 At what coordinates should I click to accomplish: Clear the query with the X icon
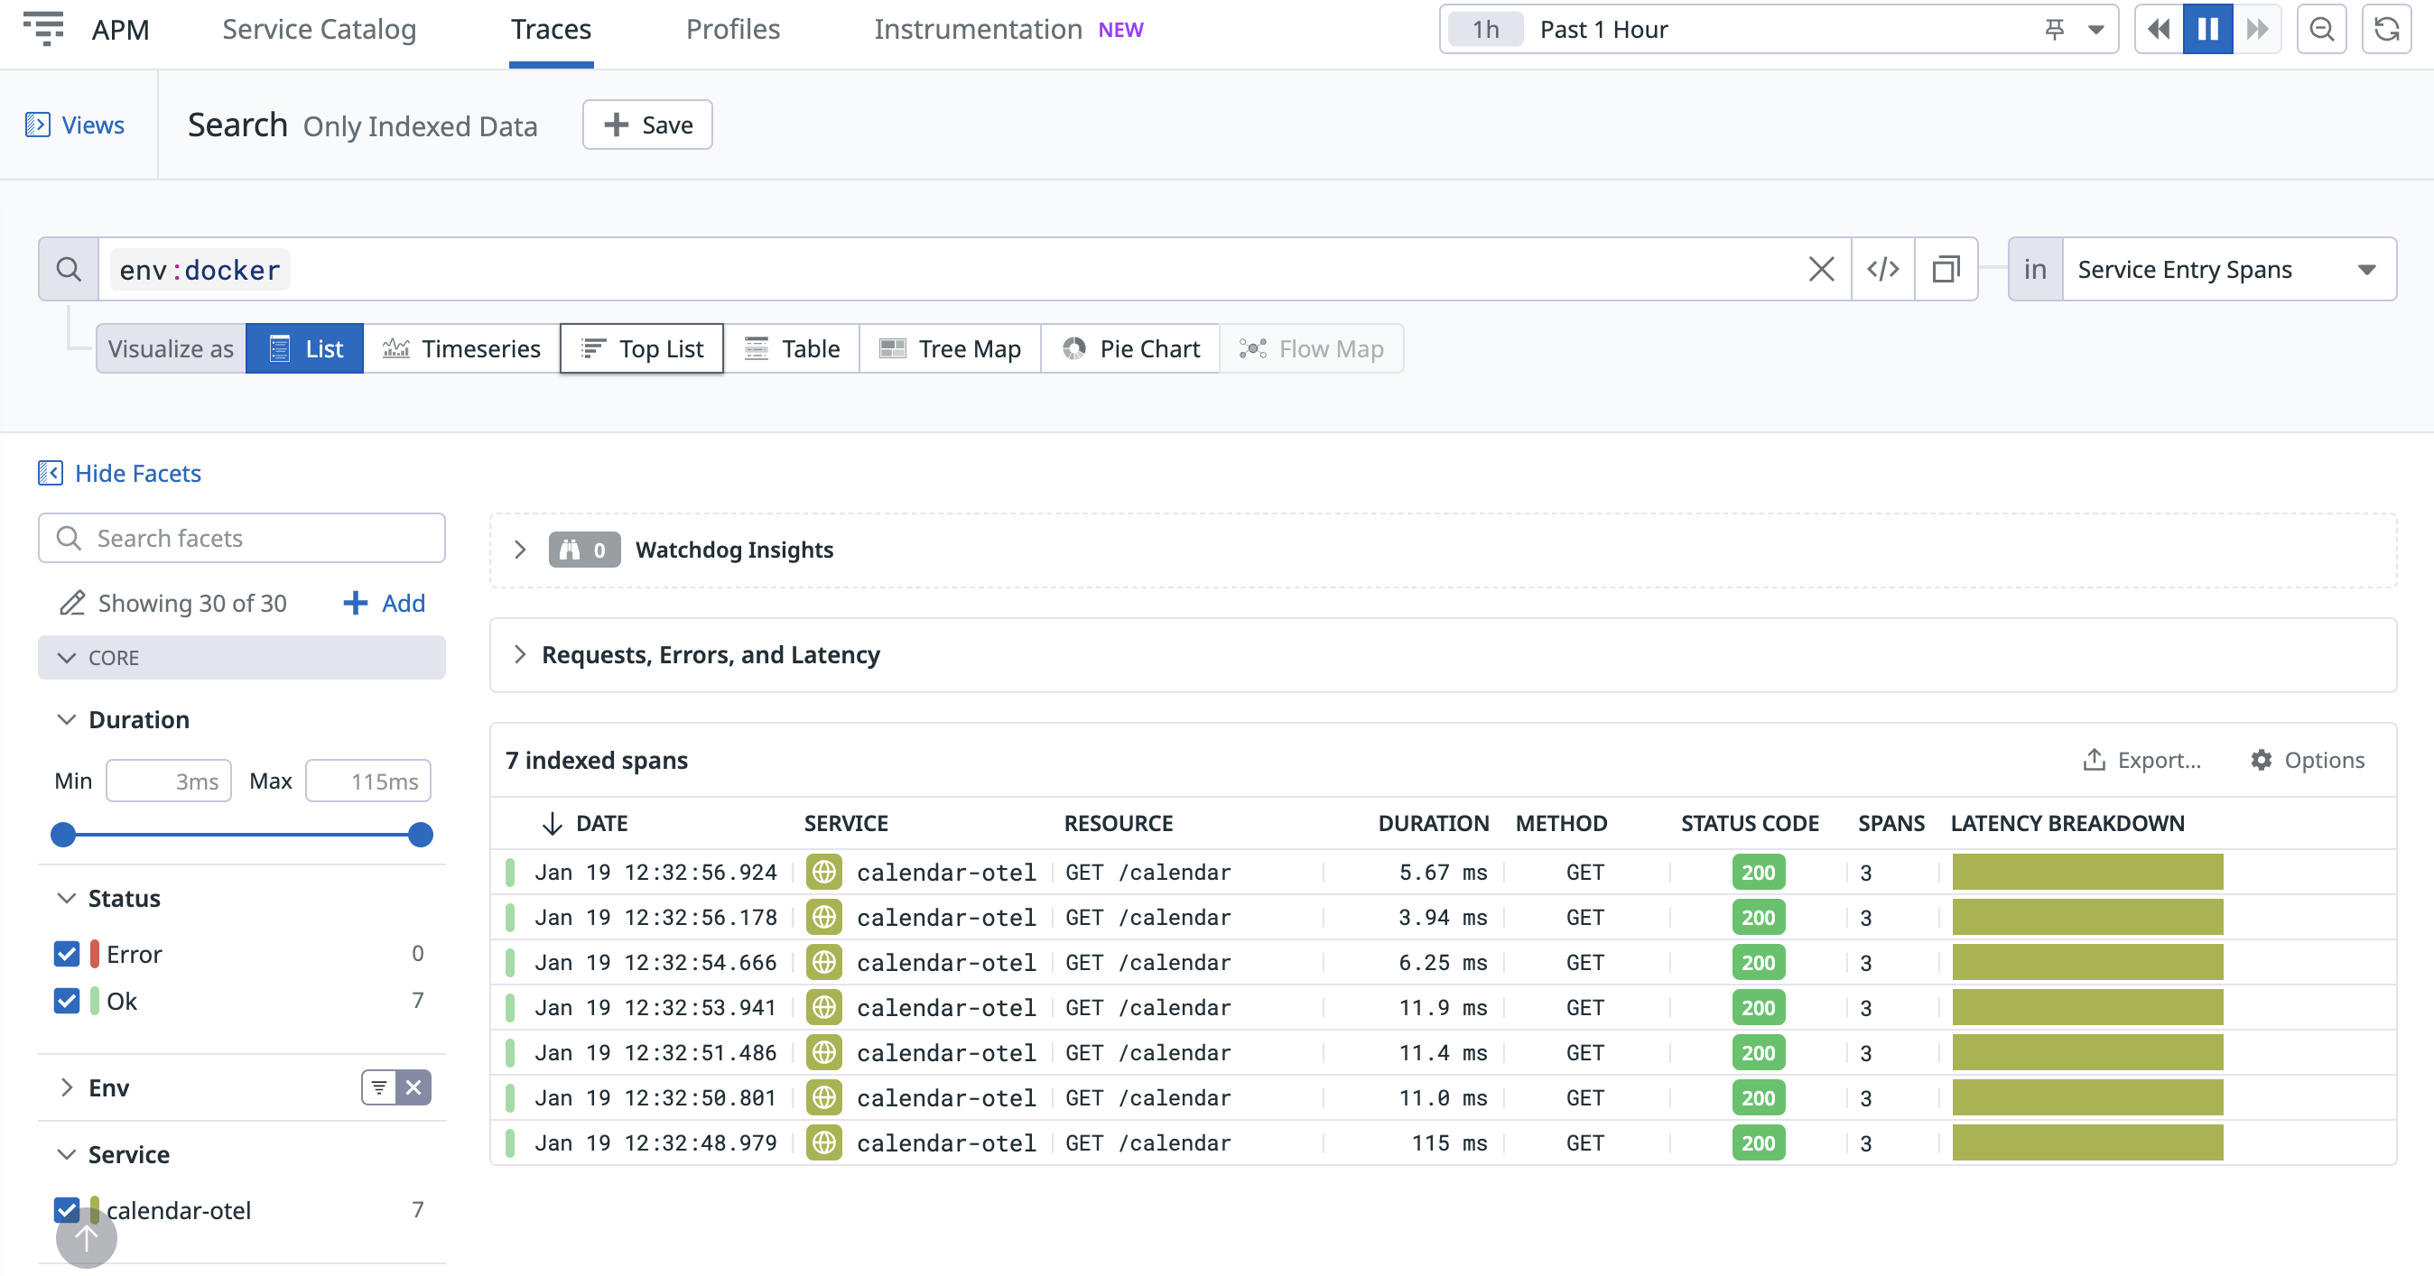(x=1821, y=269)
